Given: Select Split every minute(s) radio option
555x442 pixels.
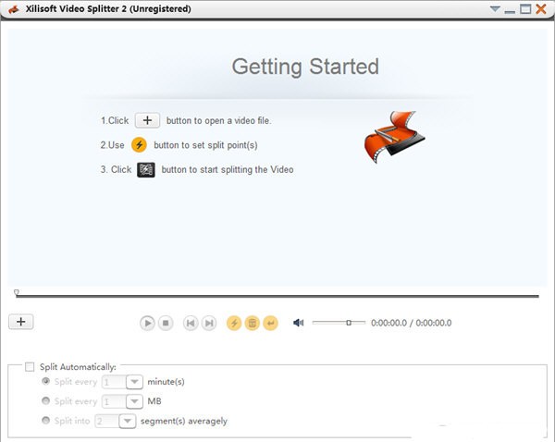Looking at the screenshot, I should [x=46, y=381].
